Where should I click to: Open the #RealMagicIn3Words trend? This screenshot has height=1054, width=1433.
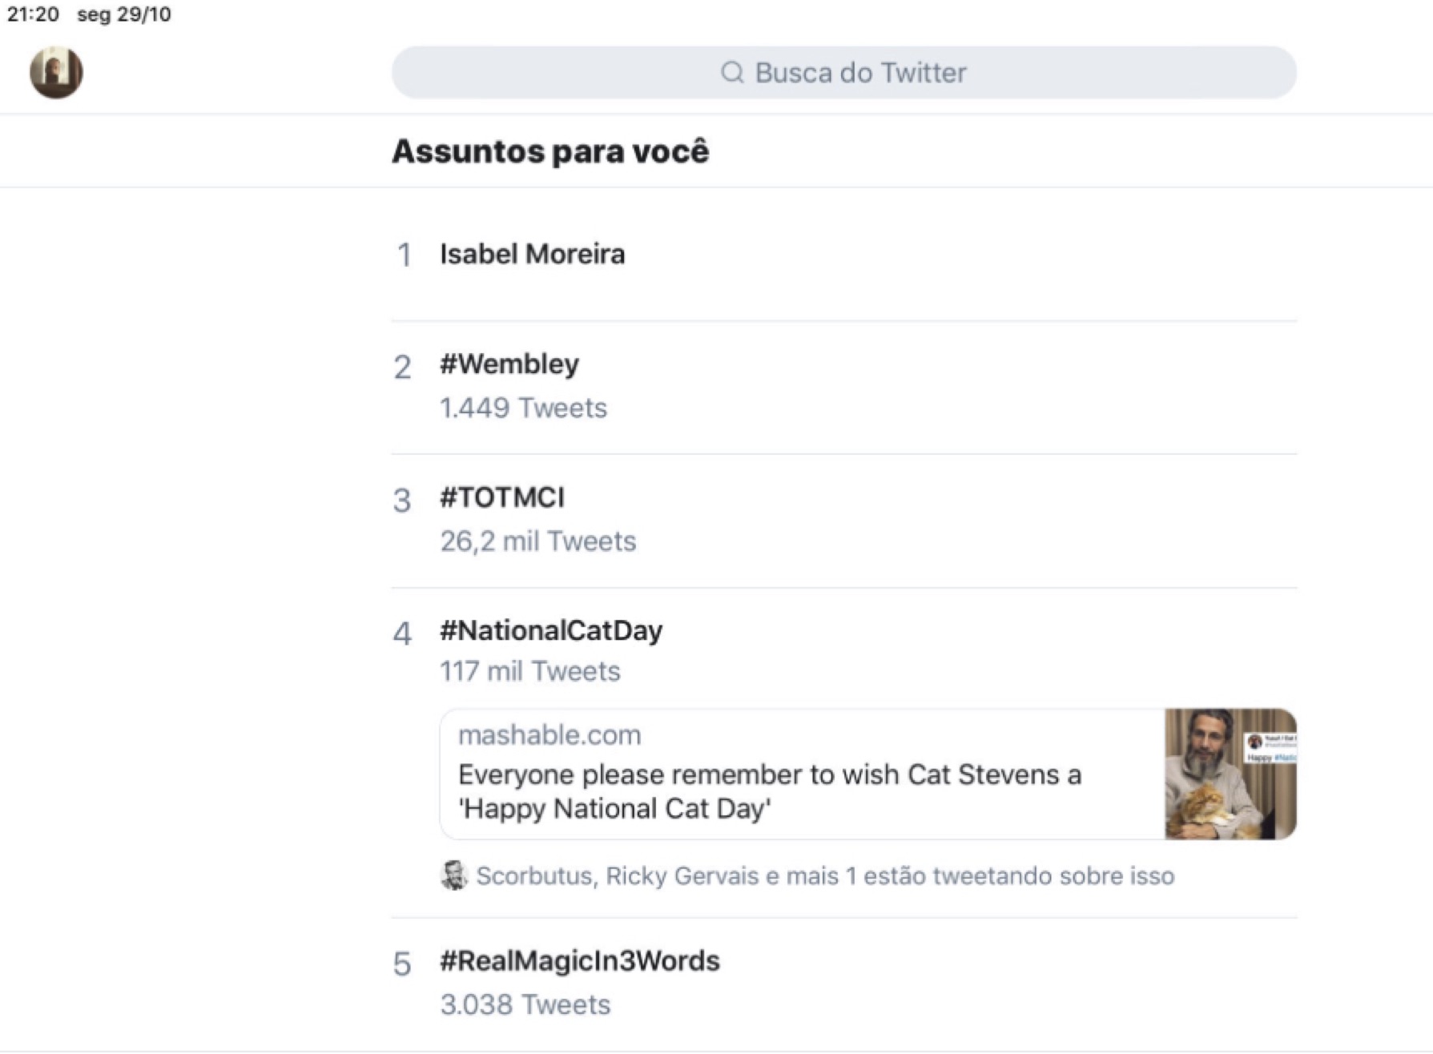(x=580, y=961)
